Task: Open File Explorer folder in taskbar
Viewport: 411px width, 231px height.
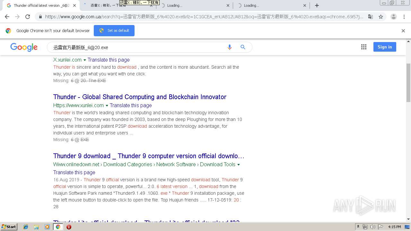Action: pos(36,227)
